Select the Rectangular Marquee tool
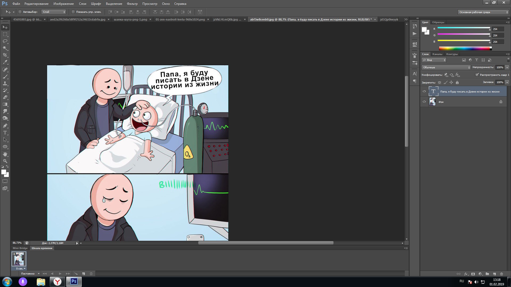This screenshot has height=287, width=511. [5, 34]
